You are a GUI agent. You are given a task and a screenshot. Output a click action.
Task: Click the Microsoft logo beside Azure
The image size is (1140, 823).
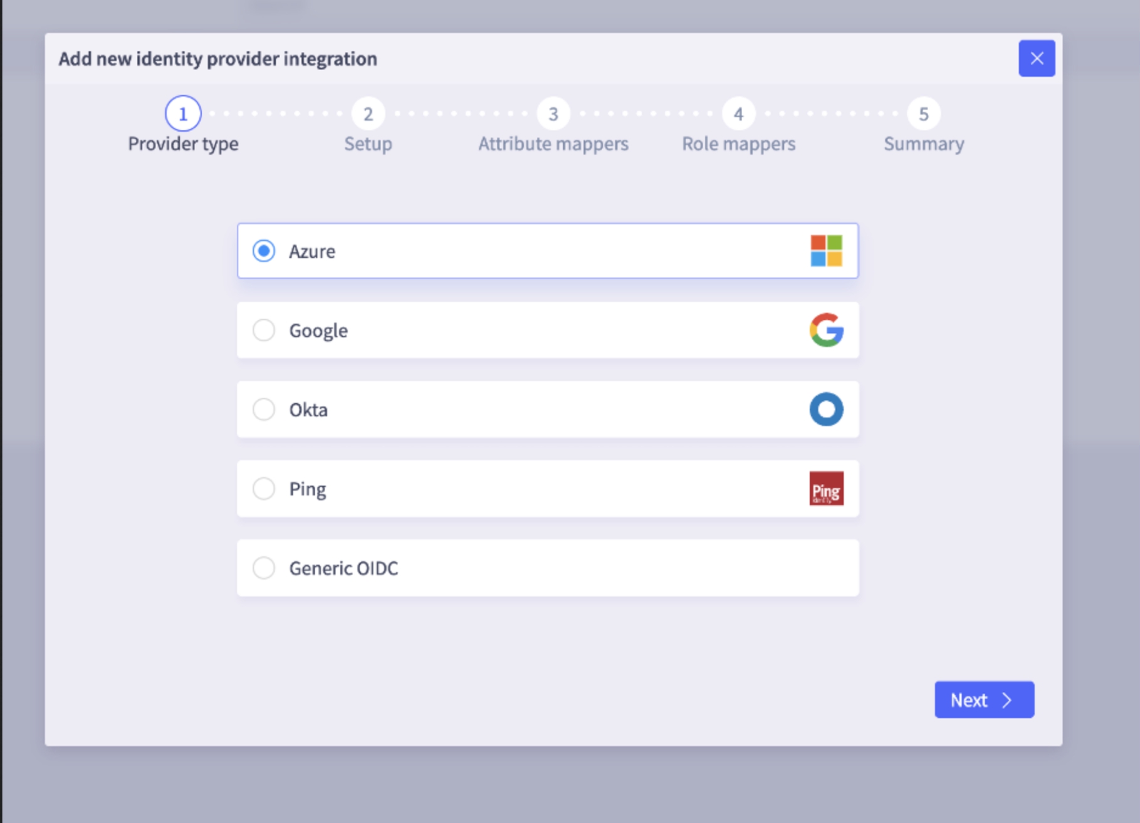[x=828, y=251]
